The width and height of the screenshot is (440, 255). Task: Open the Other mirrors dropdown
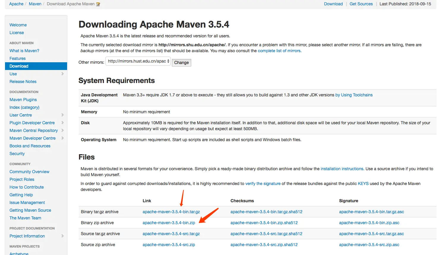tap(138, 61)
